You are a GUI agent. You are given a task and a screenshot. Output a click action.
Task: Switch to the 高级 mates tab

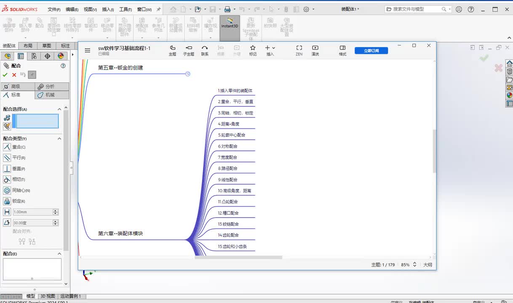pyautogui.click(x=17, y=87)
